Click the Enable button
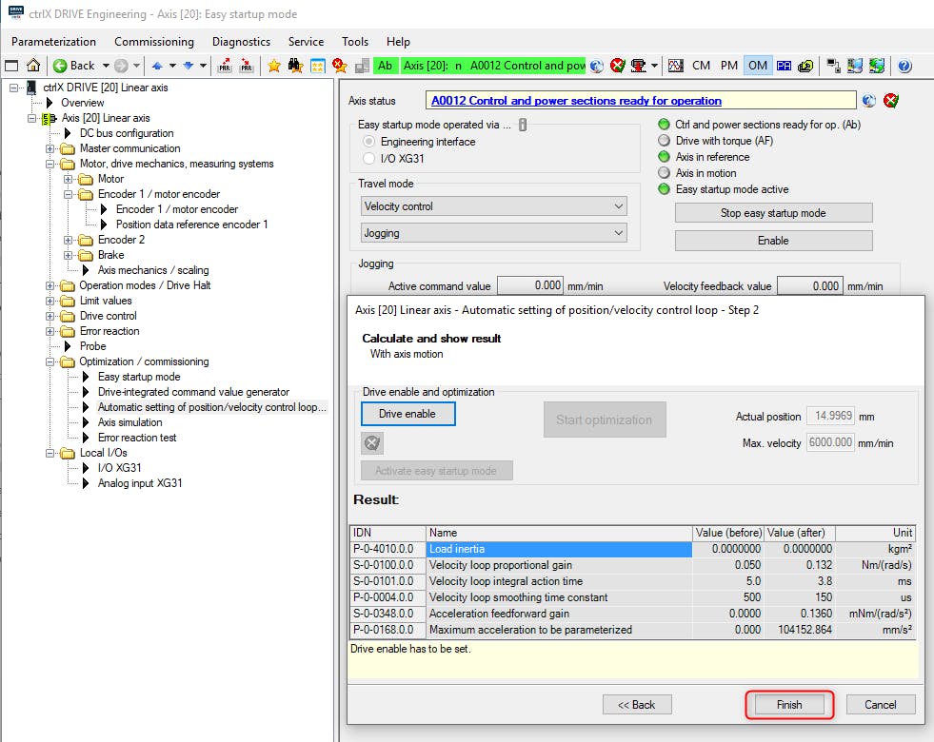The height and width of the screenshot is (742, 934). click(773, 241)
